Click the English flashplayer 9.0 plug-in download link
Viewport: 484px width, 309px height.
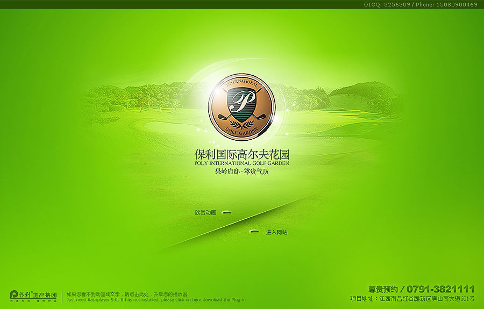click(156, 299)
